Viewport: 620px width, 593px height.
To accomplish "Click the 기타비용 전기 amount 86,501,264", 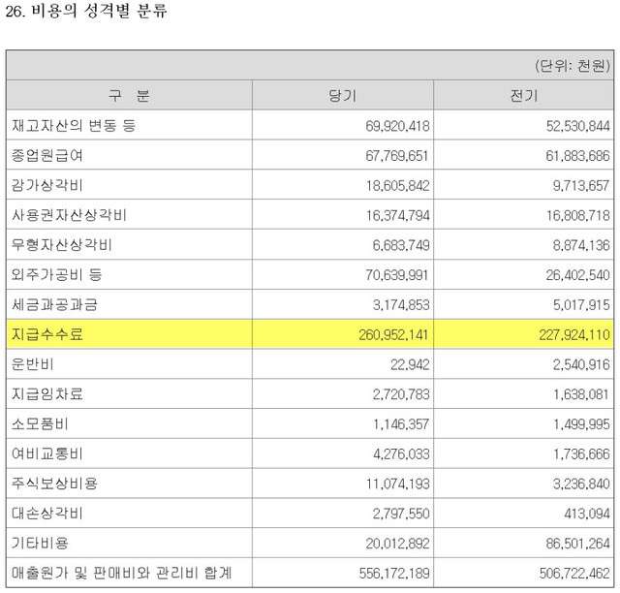I will coord(568,543).
